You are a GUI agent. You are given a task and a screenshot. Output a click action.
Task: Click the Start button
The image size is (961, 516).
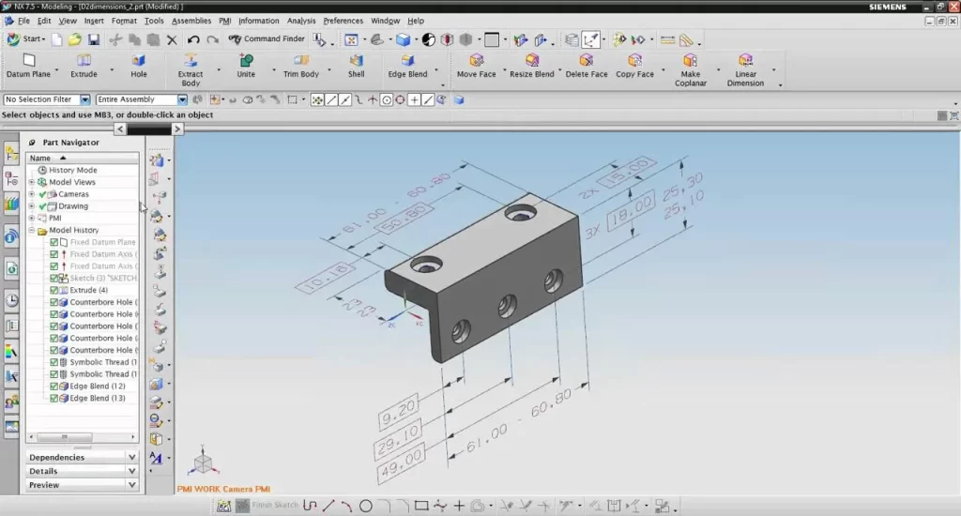(x=25, y=39)
